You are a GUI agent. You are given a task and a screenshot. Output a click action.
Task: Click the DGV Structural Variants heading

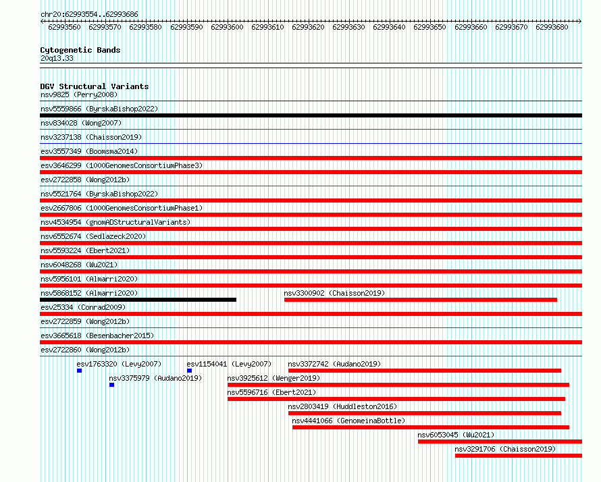[95, 86]
